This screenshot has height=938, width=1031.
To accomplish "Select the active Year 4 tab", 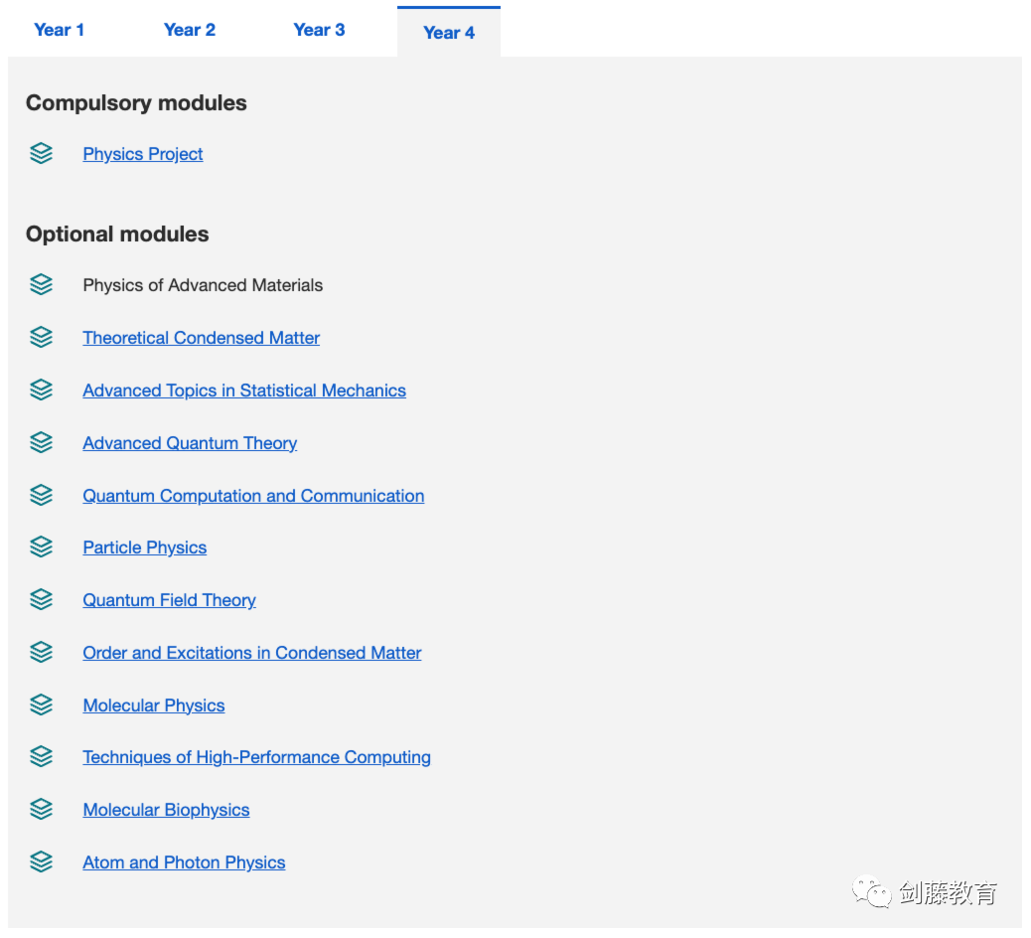I will (x=449, y=33).
